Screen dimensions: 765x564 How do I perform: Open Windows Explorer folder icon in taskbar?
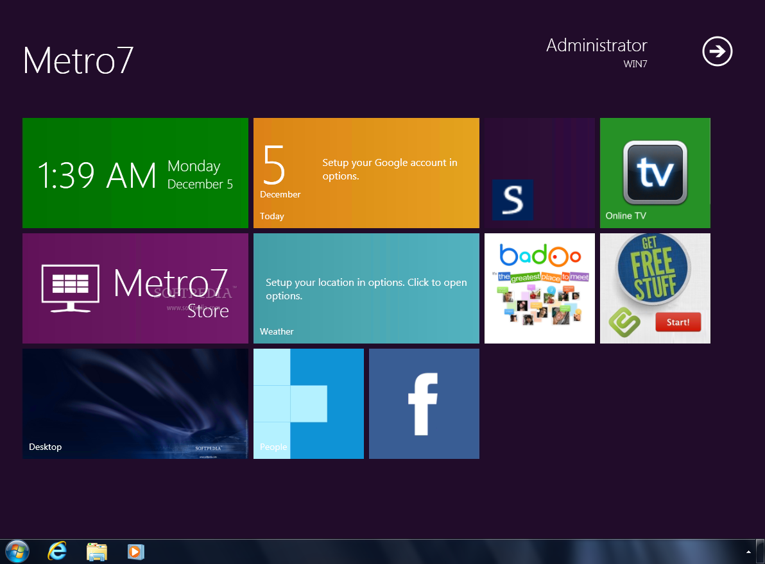point(97,552)
